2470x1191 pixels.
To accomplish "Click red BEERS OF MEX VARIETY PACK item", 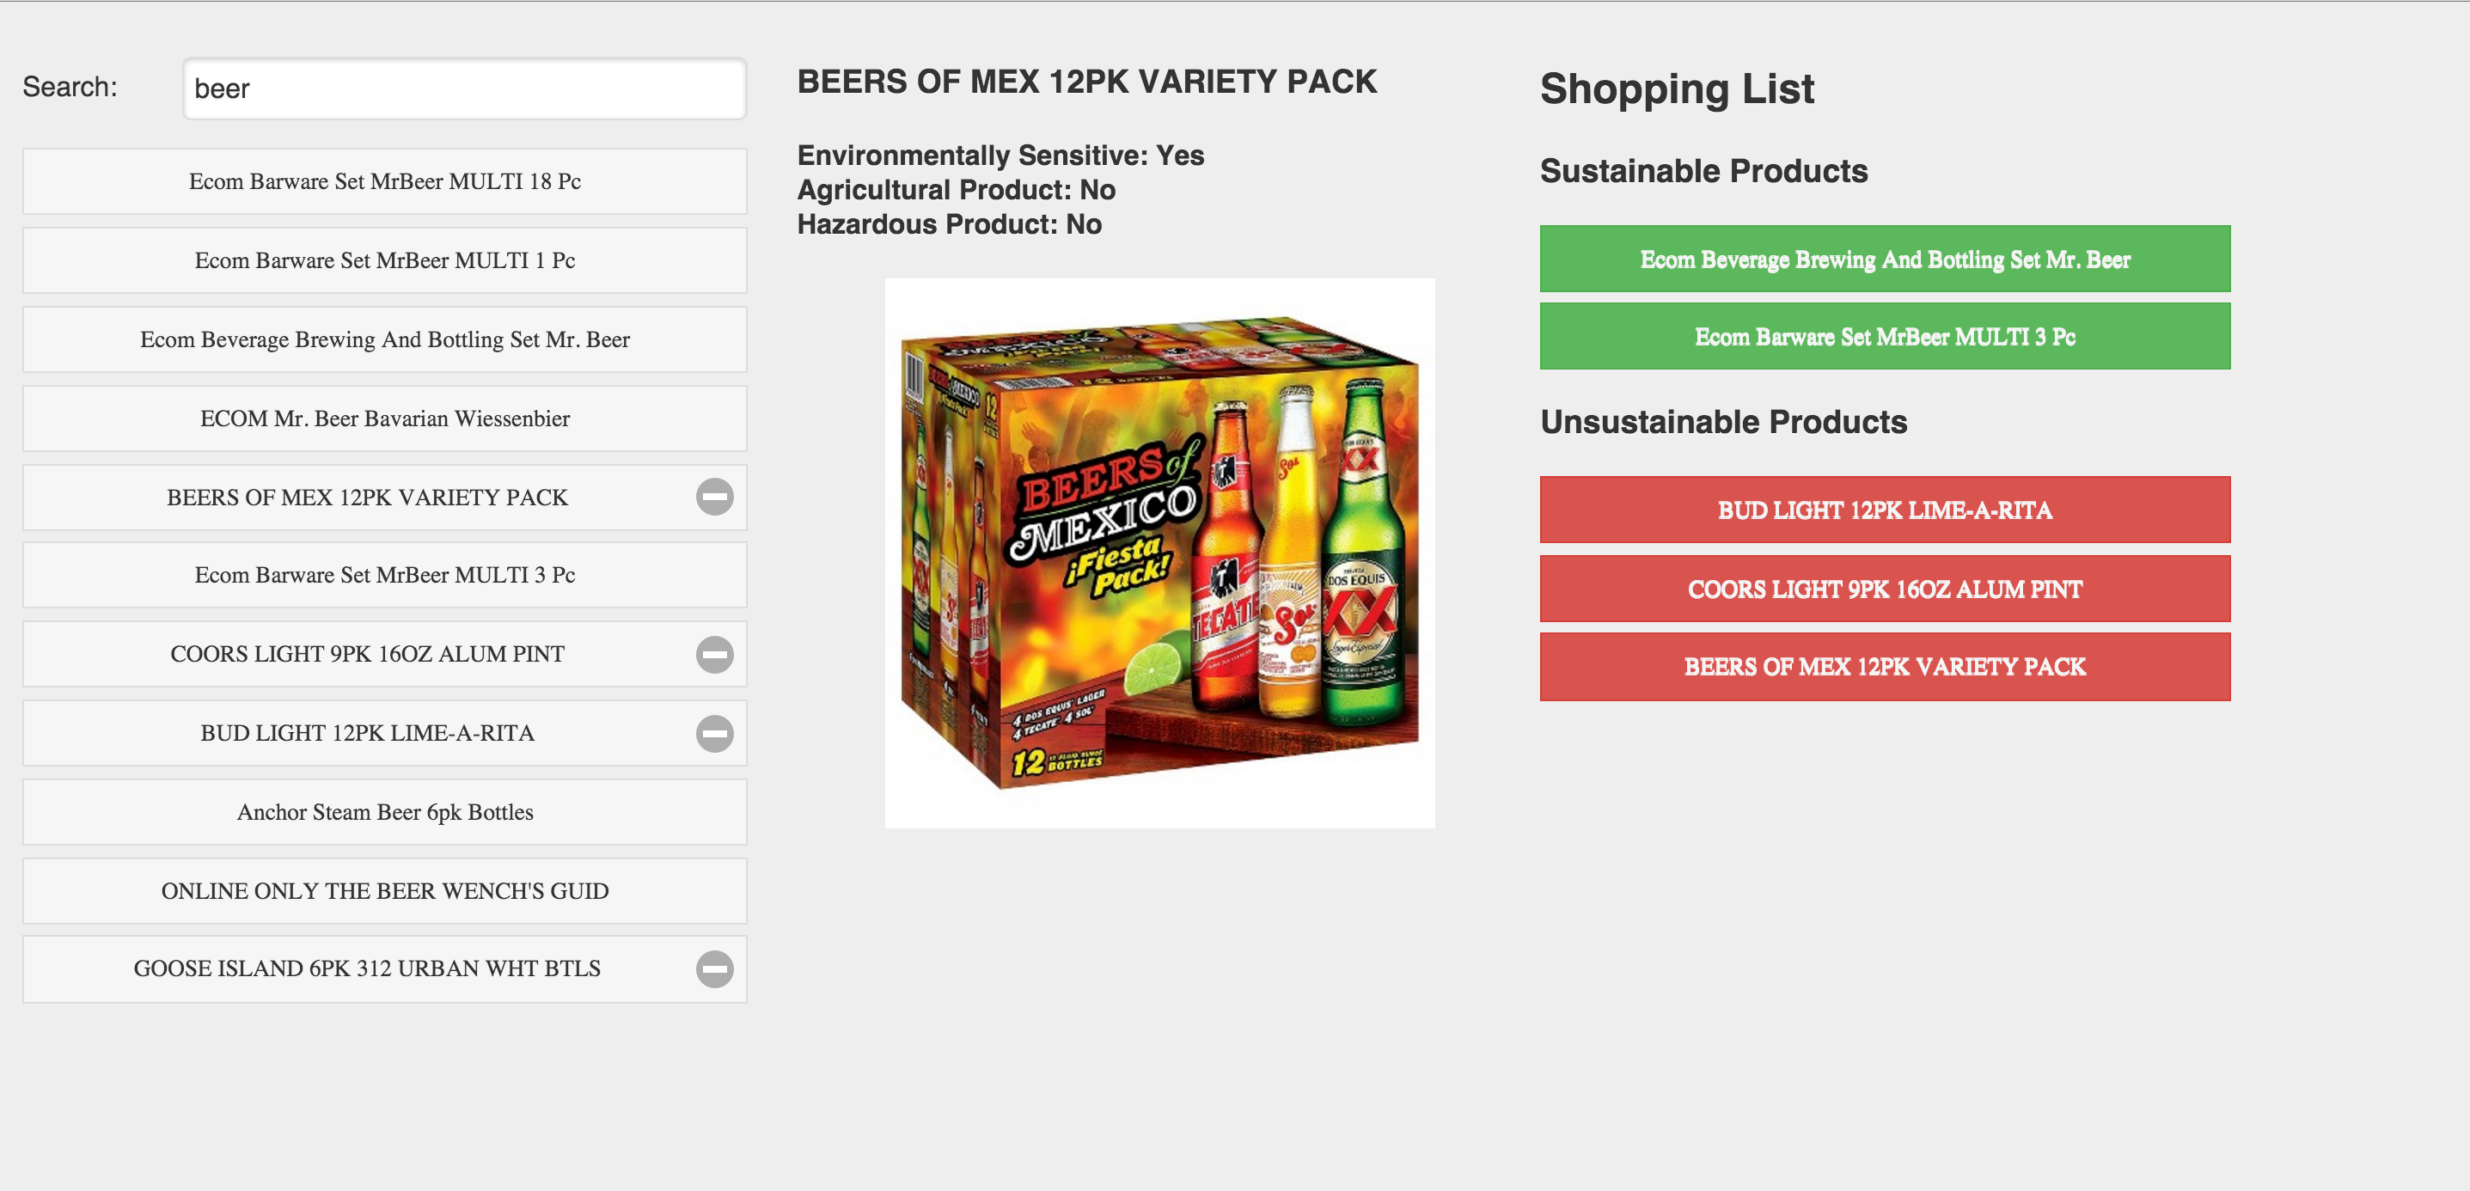I will 1884,667.
